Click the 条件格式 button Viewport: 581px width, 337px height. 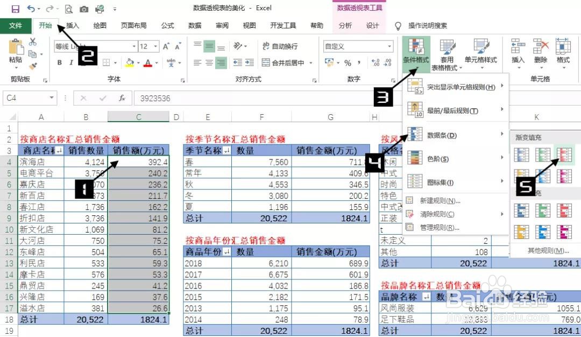416,54
